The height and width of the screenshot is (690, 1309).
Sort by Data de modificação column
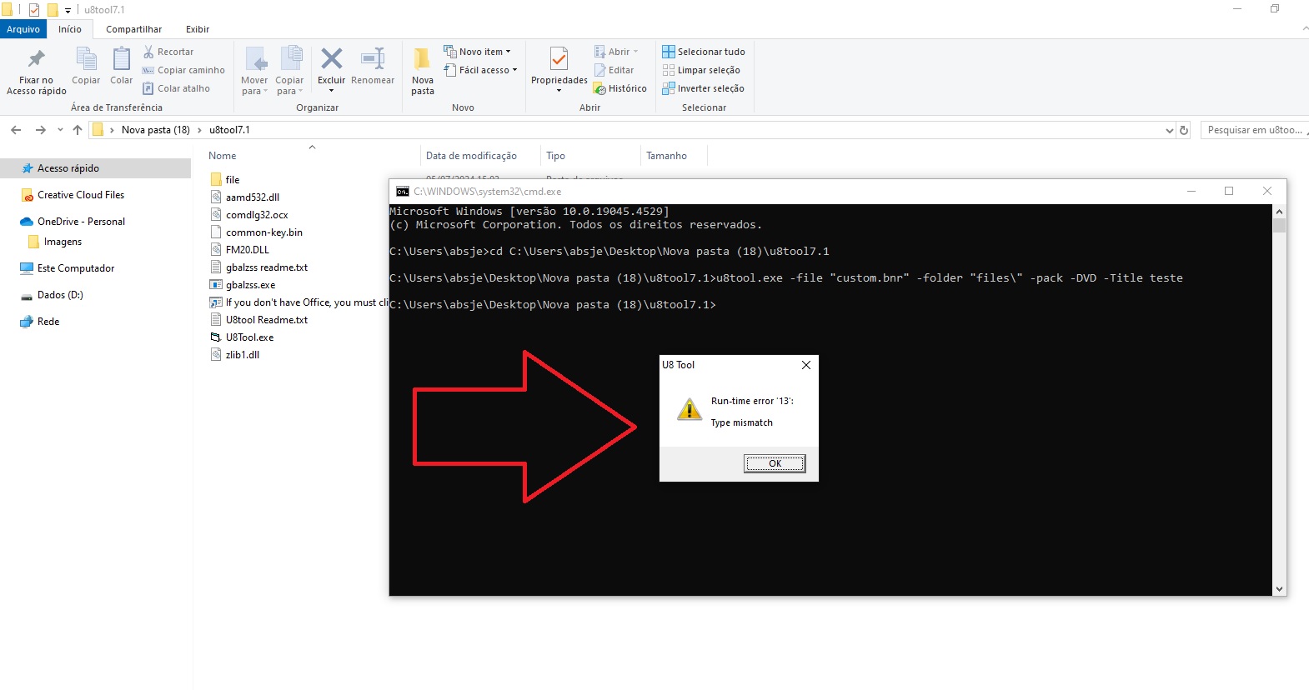pyautogui.click(x=471, y=156)
